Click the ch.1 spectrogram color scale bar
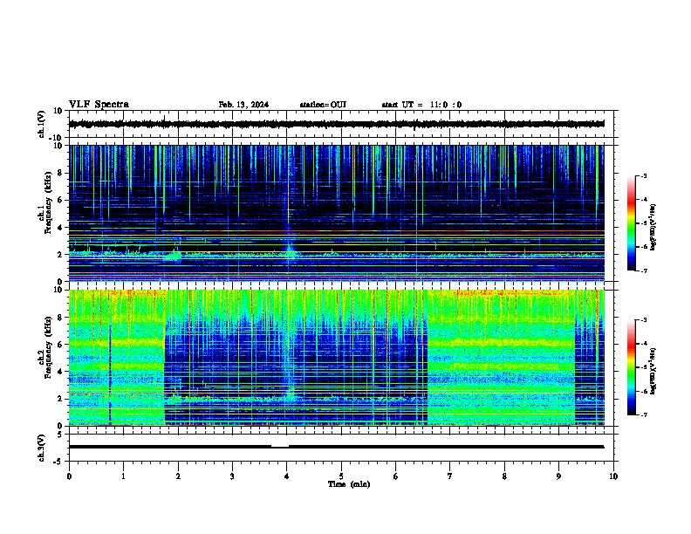 (631, 223)
